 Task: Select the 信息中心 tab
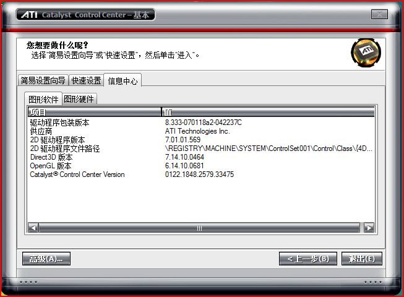[x=122, y=81]
